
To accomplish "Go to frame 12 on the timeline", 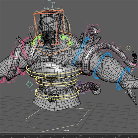I will pos(28,136).
